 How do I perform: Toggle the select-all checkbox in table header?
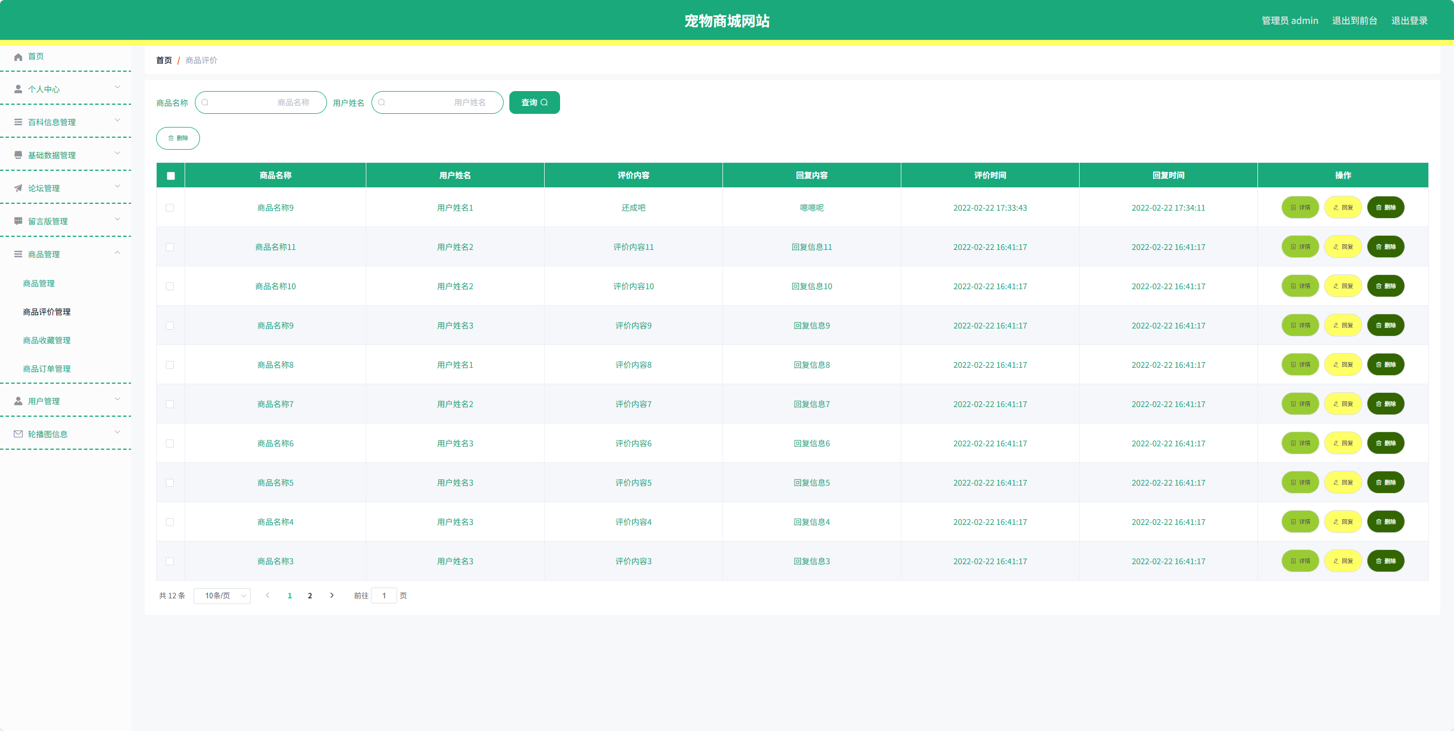pyautogui.click(x=171, y=176)
